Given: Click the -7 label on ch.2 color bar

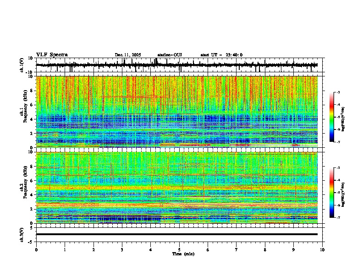Looking at the screenshot, I should click(338, 217).
